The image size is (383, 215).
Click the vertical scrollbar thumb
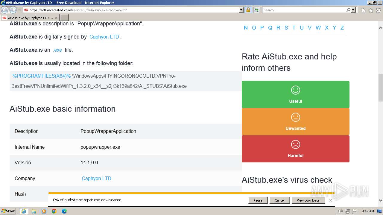point(380,87)
